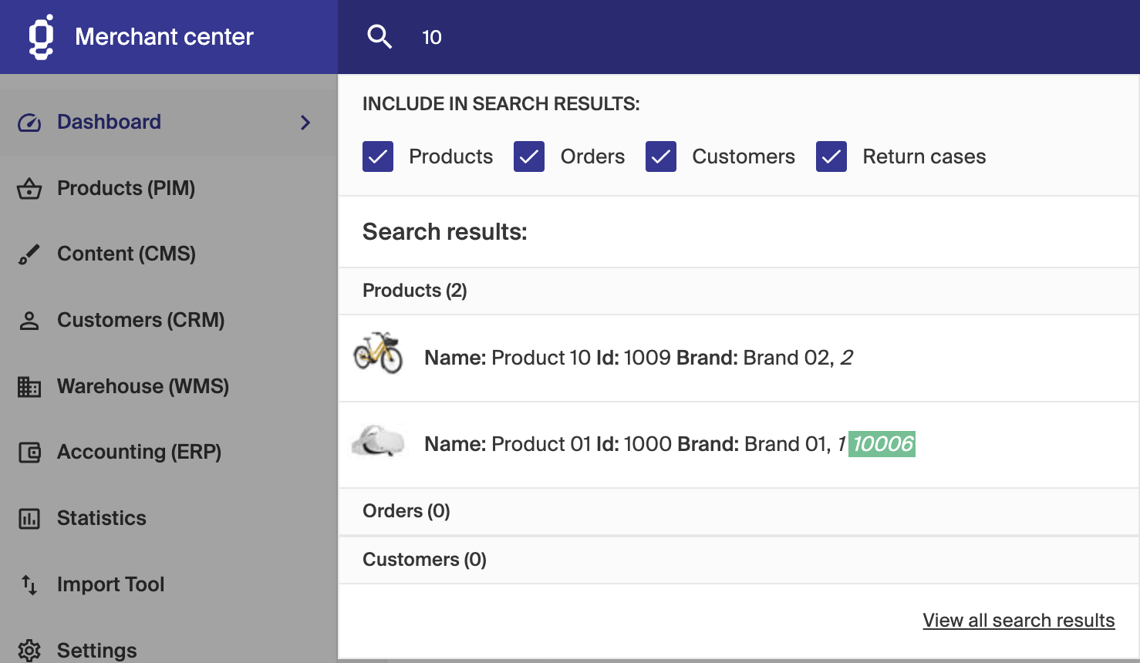Uncheck the Return cases checkbox
This screenshot has width=1140, height=663.
click(831, 156)
